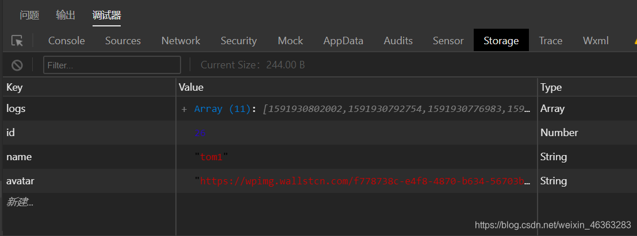The width and height of the screenshot is (637, 236).
Task: Open the 问题 panel tab
Action: pyautogui.click(x=29, y=16)
